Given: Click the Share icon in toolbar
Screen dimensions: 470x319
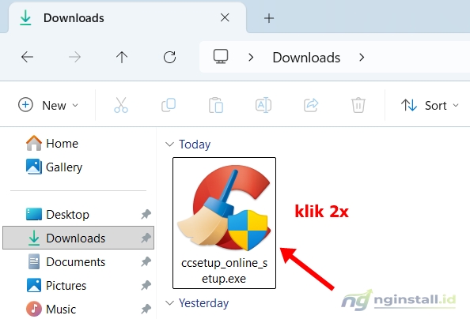Looking at the screenshot, I should (311, 105).
